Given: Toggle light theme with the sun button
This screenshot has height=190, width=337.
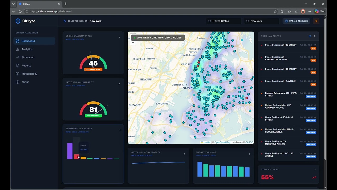Looking at the screenshot, I should 316,21.
